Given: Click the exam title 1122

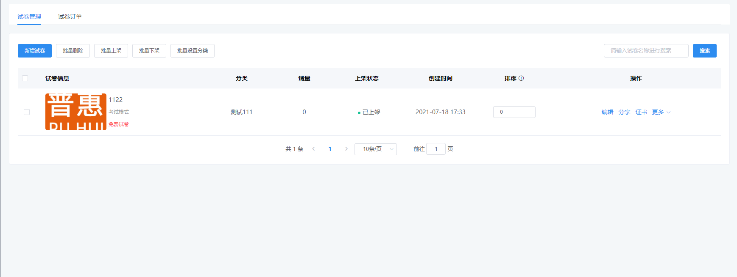Looking at the screenshot, I should [x=115, y=100].
